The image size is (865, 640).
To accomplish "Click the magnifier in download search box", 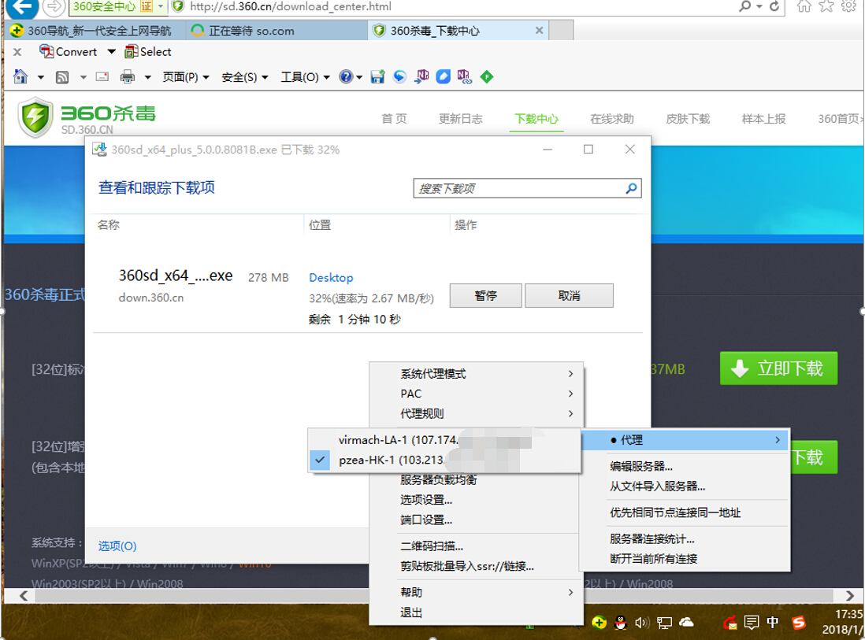I will coord(631,189).
